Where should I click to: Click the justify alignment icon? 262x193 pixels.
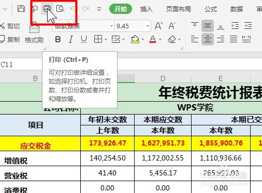click(x=234, y=39)
